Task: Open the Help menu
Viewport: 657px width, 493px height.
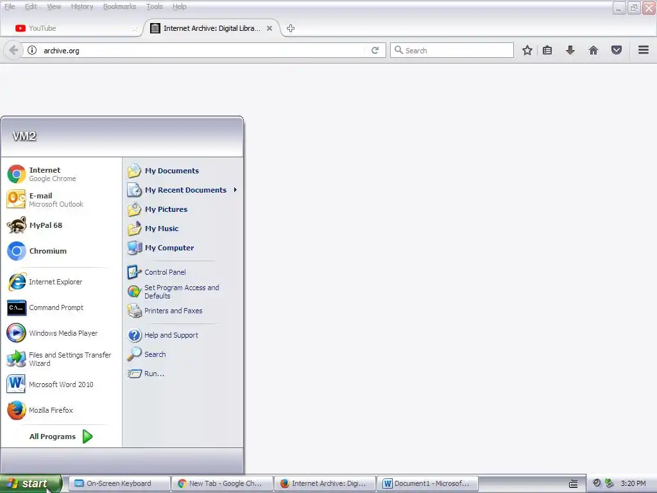Action: coord(179,6)
